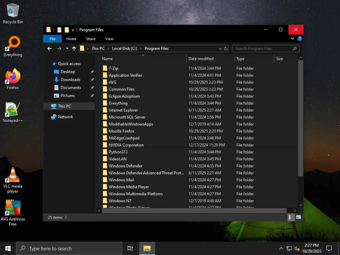Image resolution: width=340 pixels, height=255 pixels.
Task: Navigate to This PC in breadcrumb
Action: pos(98,48)
